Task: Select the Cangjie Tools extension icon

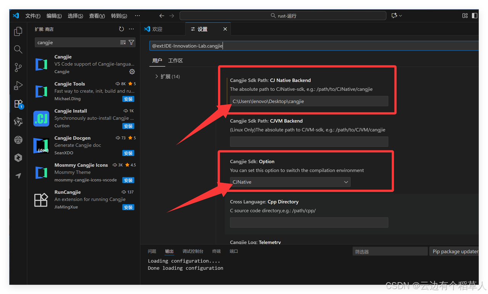Action: point(41,91)
